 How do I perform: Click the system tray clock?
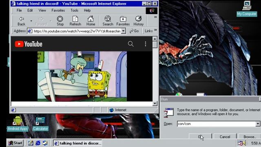(x=256, y=143)
